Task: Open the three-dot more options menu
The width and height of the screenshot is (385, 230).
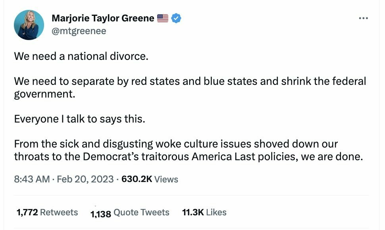Action: tap(363, 18)
